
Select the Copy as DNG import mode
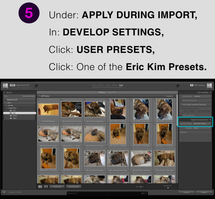click(97, 85)
